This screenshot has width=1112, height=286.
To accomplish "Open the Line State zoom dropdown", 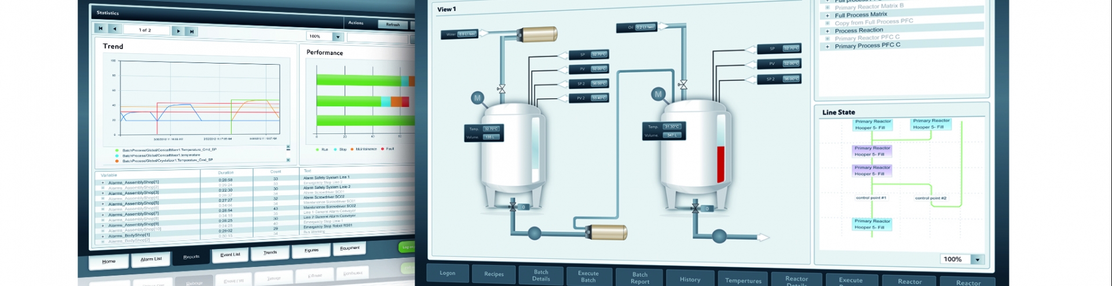I will pyautogui.click(x=978, y=260).
